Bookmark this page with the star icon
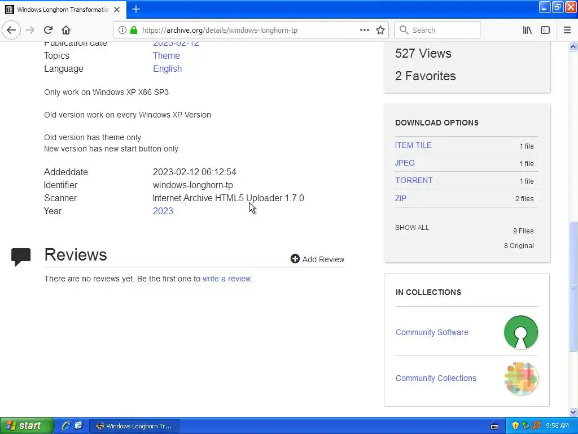Image resolution: width=578 pixels, height=434 pixels. click(380, 30)
